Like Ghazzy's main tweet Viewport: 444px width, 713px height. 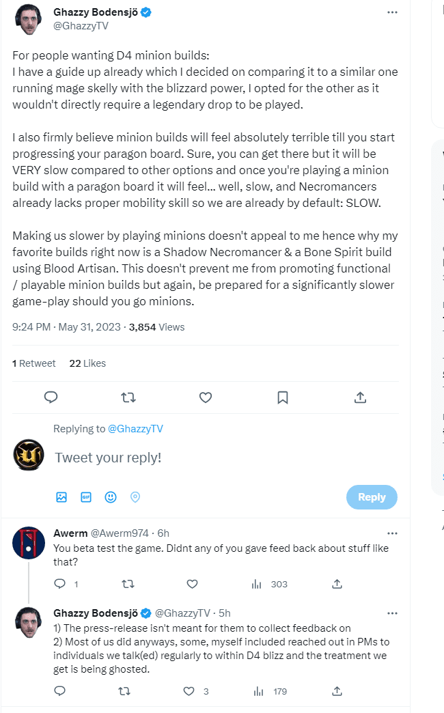pyautogui.click(x=205, y=397)
